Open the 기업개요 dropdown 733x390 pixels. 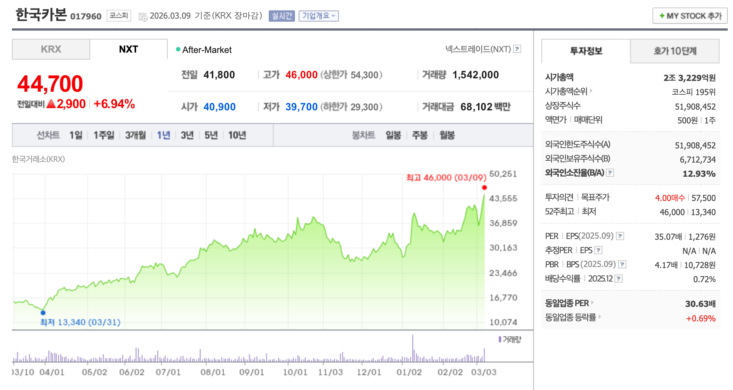point(319,16)
